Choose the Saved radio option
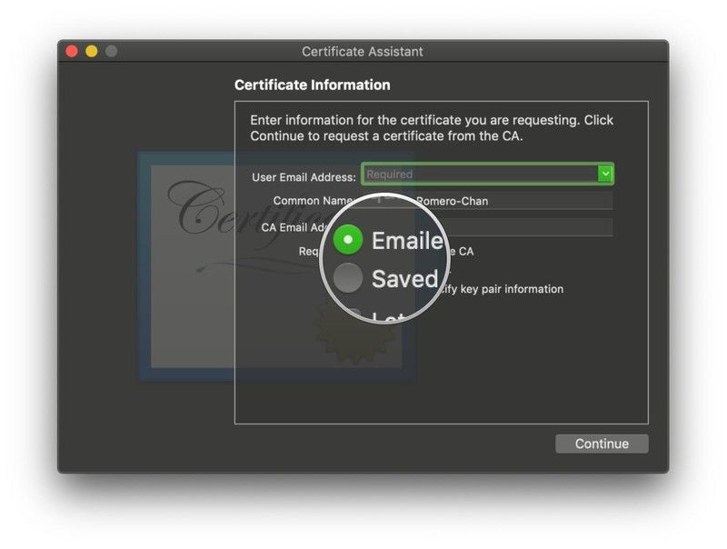This screenshot has height=549, width=727. pyautogui.click(x=348, y=278)
